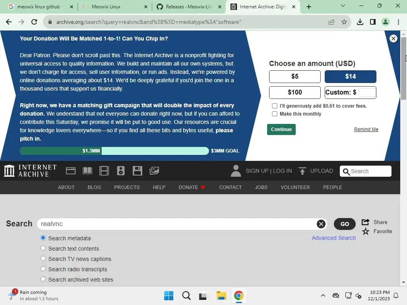Open Task View on the taskbar
407x305 pixels.
tap(203, 295)
